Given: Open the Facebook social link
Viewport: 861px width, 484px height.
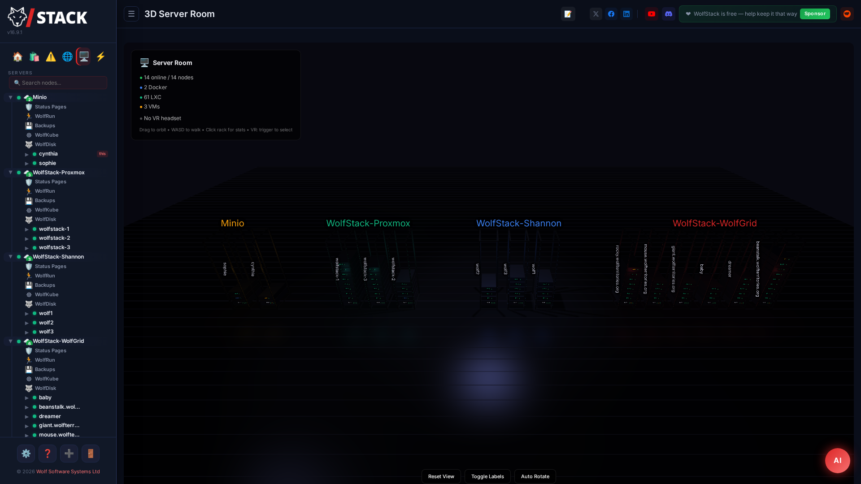Looking at the screenshot, I should click(x=611, y=14).
